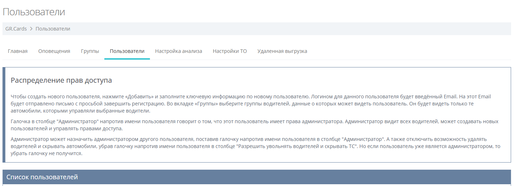
Task: Click the paragraph starting with Администратор может назначить
Action: point(255,146)
